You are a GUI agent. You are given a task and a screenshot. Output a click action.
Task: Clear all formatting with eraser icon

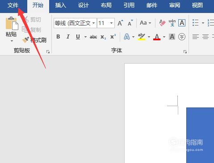click(x=162, y=23)
